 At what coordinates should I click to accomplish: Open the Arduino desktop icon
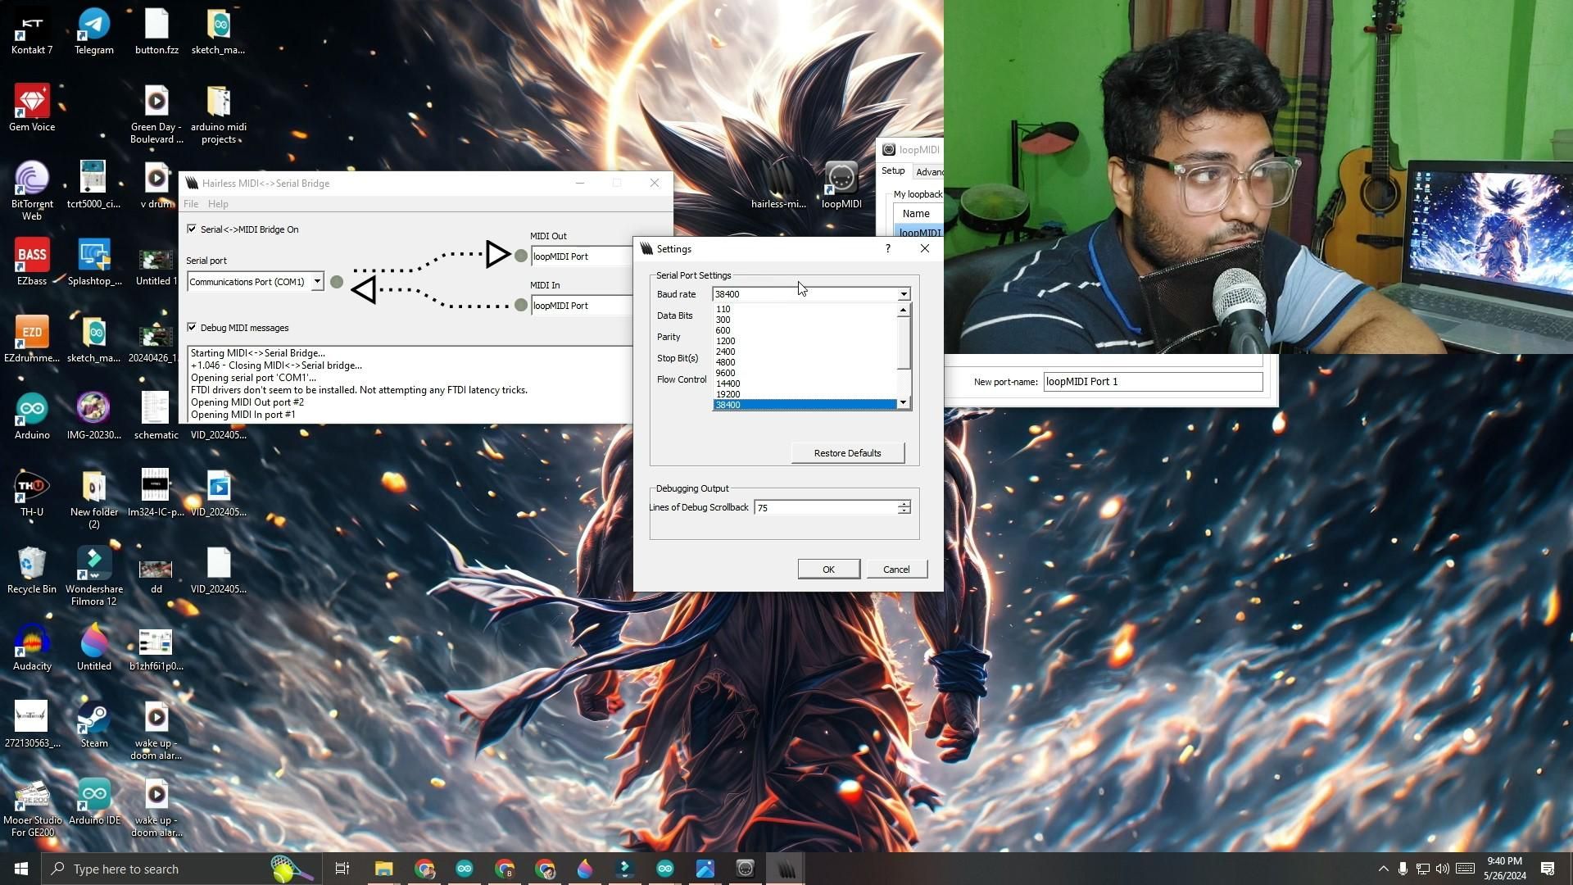tap(32, 409)
